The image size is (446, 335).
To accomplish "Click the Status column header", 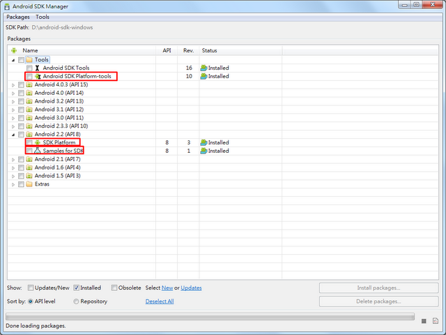I will (x=240, y=50).
